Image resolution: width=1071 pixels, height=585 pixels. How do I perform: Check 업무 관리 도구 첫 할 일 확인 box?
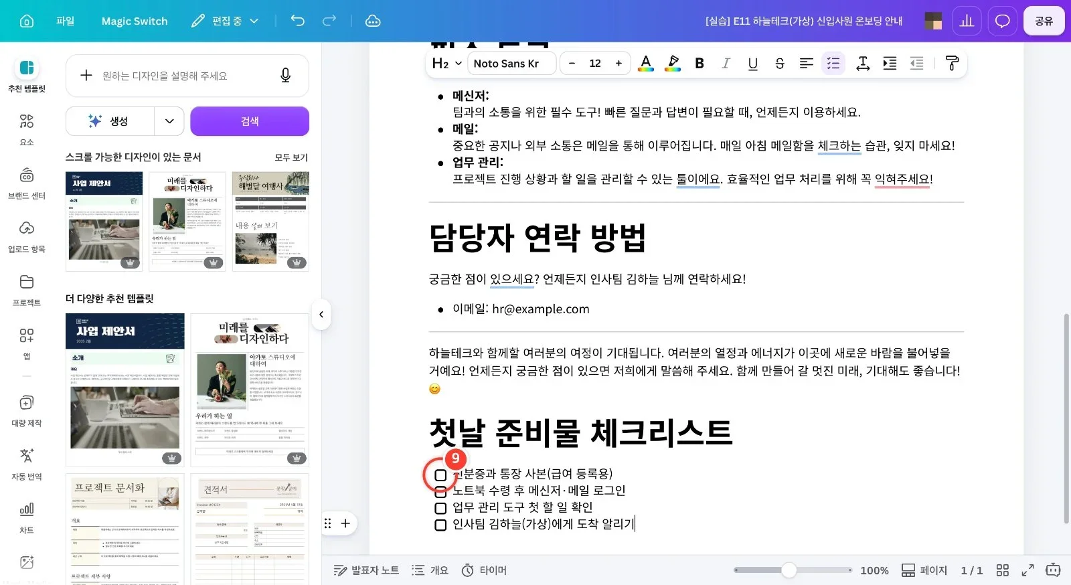point(440,508)
